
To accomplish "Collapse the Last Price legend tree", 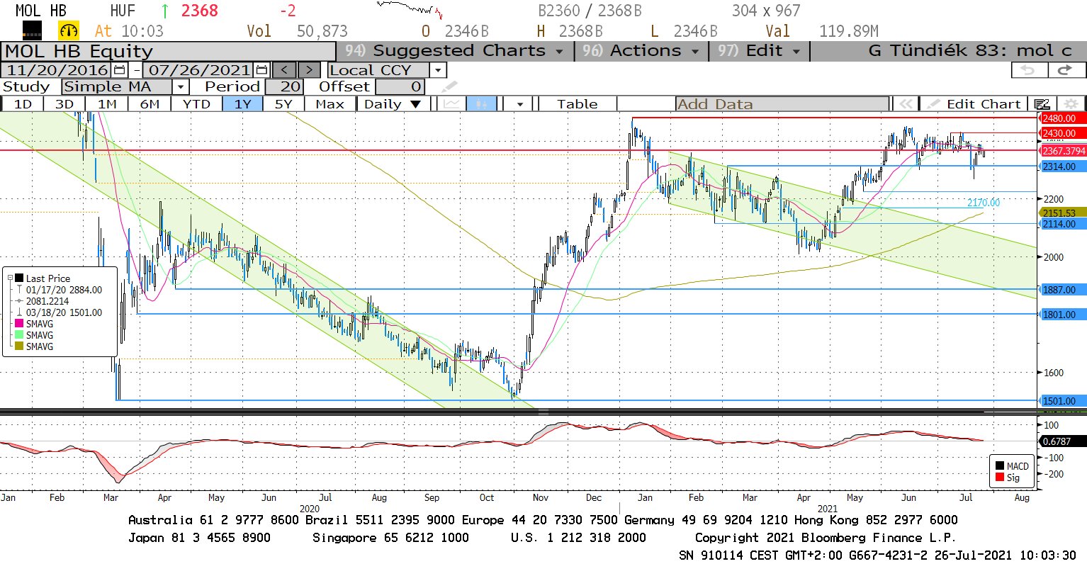I will [x=10, y=278].
